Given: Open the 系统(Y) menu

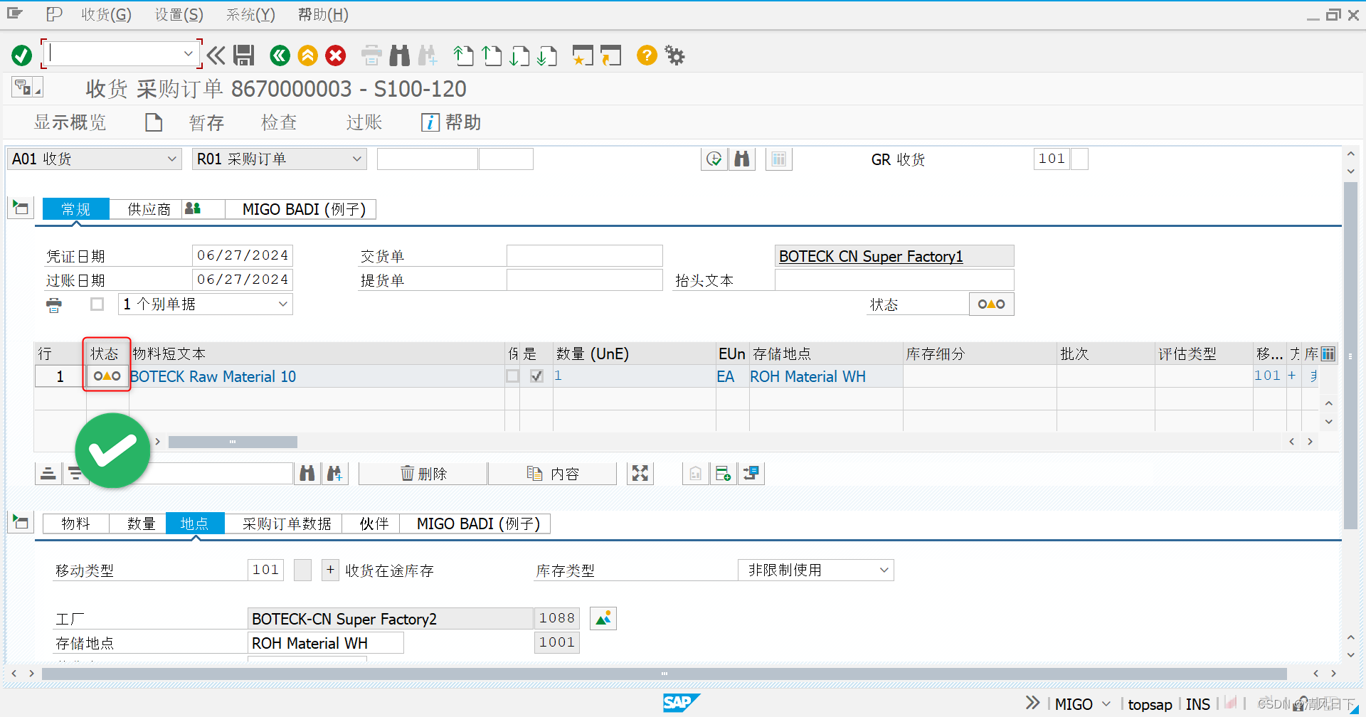Looking at the screenshot, I should (x=250, y=15).
